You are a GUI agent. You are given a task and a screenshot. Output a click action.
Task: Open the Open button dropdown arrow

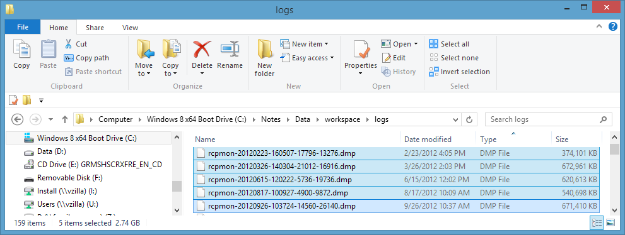click(x=416, y=44)
